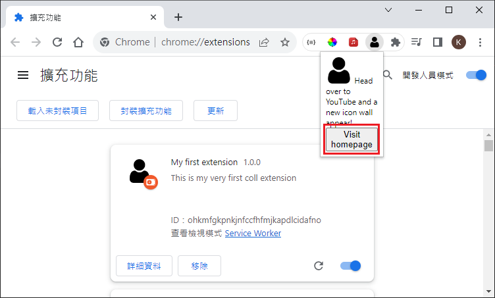Image resolution: width=495 pixels, height=298 pixels.
Task: Select the 擴充功能 browser tab
Action: 79,17
